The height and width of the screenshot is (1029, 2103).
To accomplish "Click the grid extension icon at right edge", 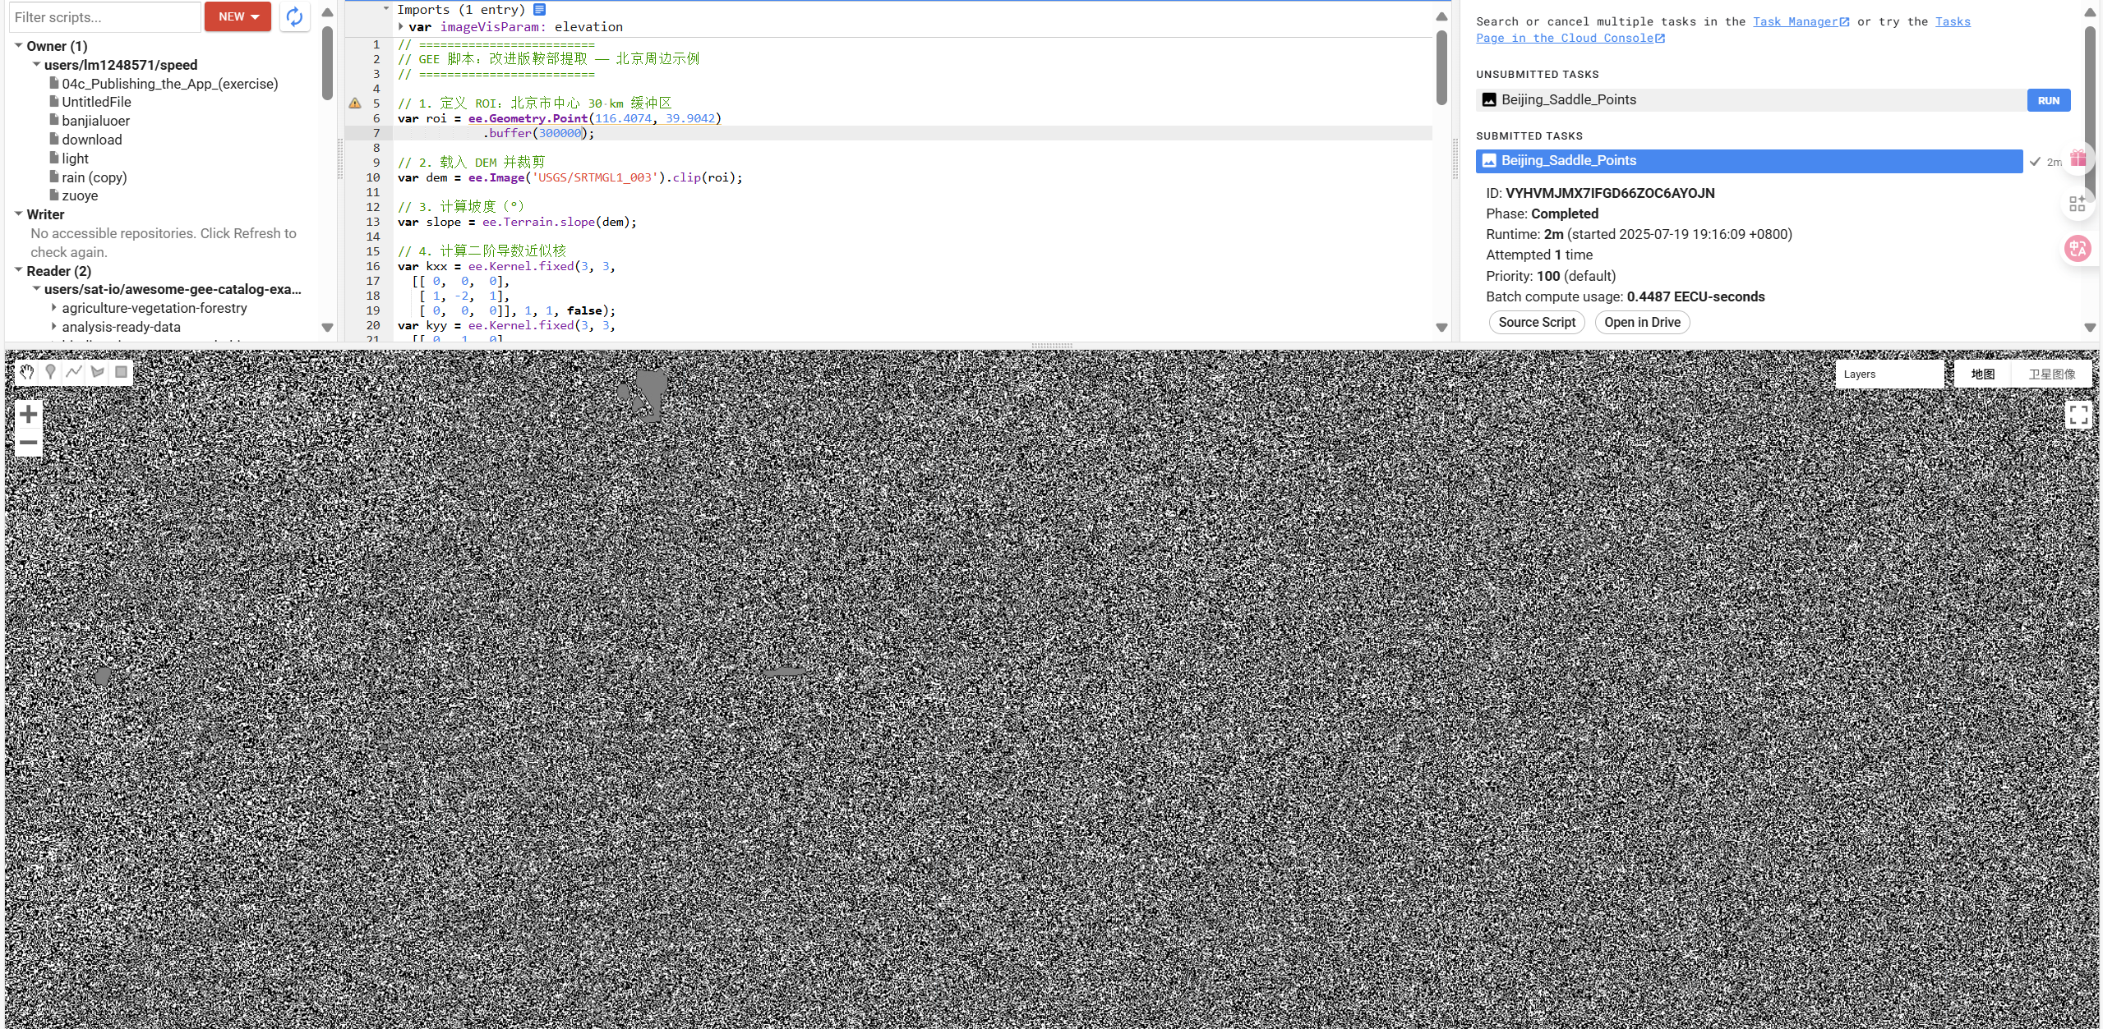I will pyautogui.click(x=2078, y=204).
